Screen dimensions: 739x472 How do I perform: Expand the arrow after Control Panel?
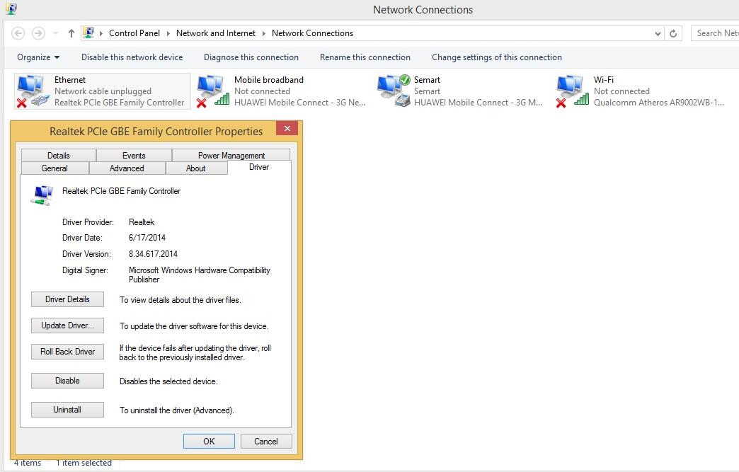(x=168, y=33)
